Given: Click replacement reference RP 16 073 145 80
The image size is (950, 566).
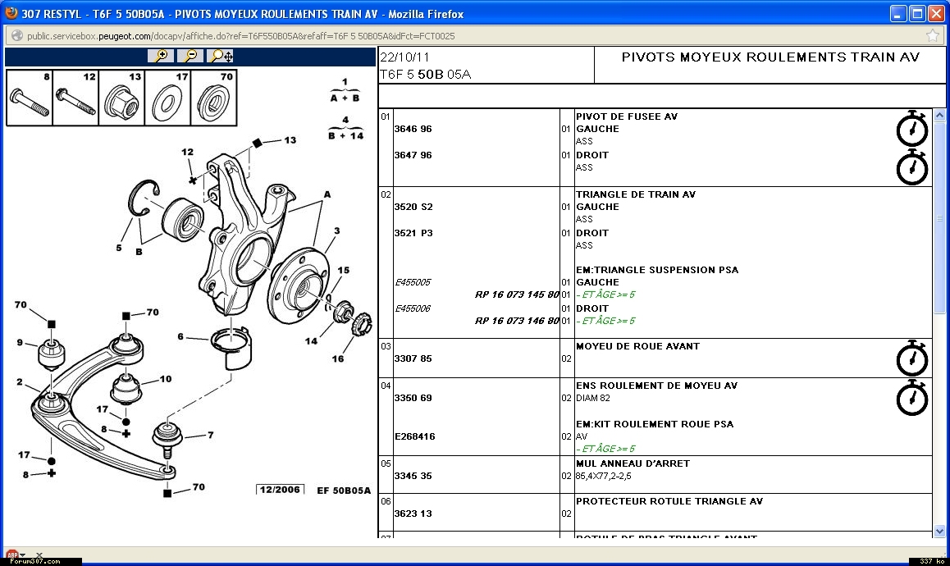Looking at the screenshot, I should point(517,294).
